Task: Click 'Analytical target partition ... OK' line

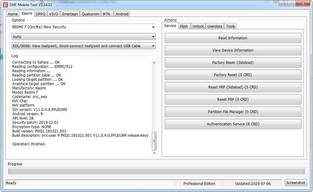Action: (39, 84)
